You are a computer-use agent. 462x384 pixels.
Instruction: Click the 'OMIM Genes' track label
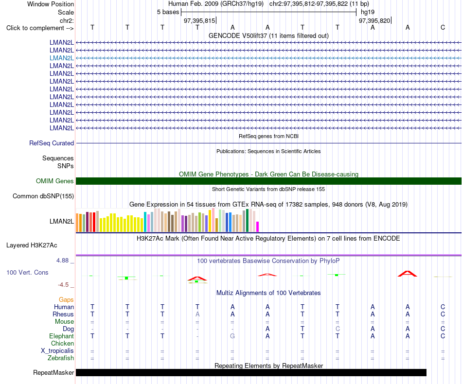pyautogui.click(x=54, y=181)
